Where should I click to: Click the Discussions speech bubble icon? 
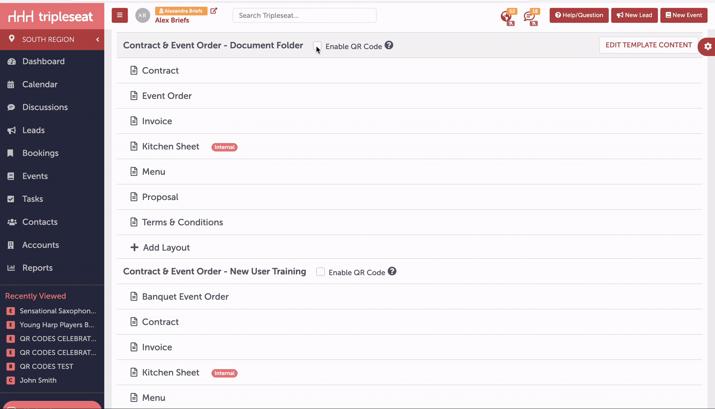pos(11,107)
